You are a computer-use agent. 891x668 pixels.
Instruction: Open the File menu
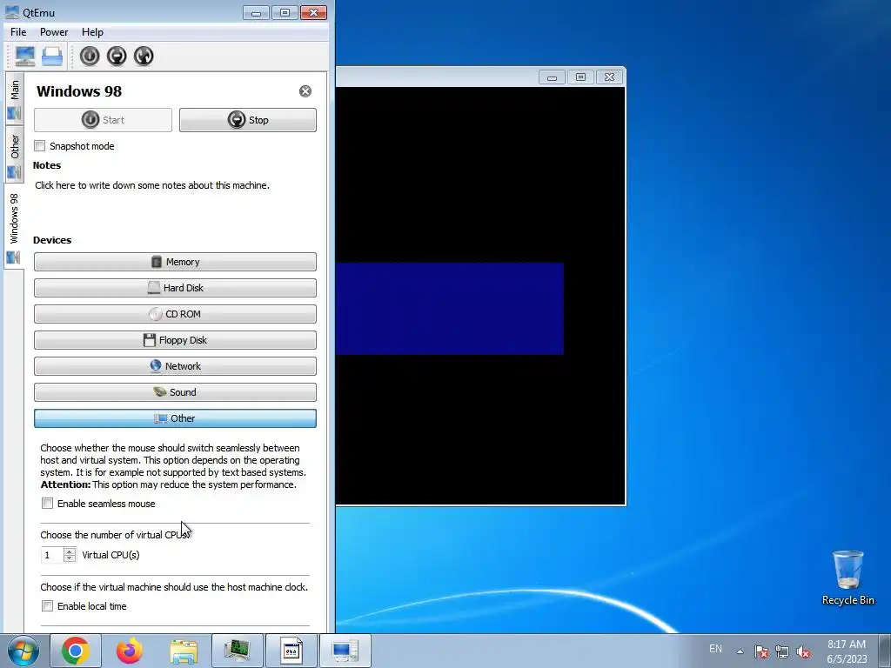18,32
